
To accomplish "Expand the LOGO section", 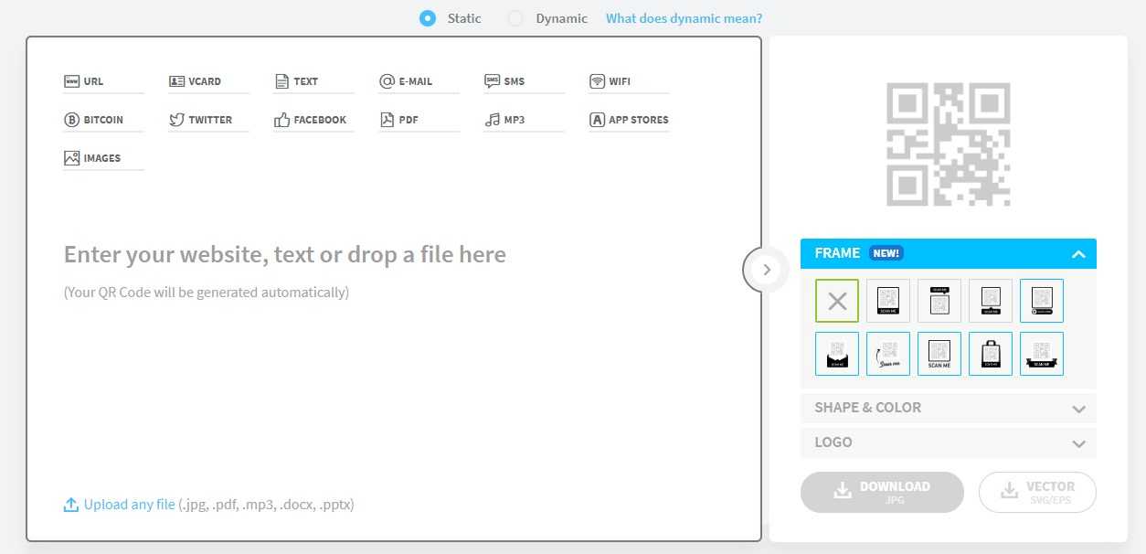I will [x=948, y=442].
